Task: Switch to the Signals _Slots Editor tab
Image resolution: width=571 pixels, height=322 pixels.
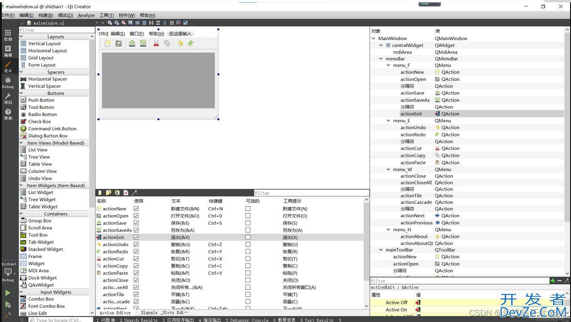Action: click(164, 312)
